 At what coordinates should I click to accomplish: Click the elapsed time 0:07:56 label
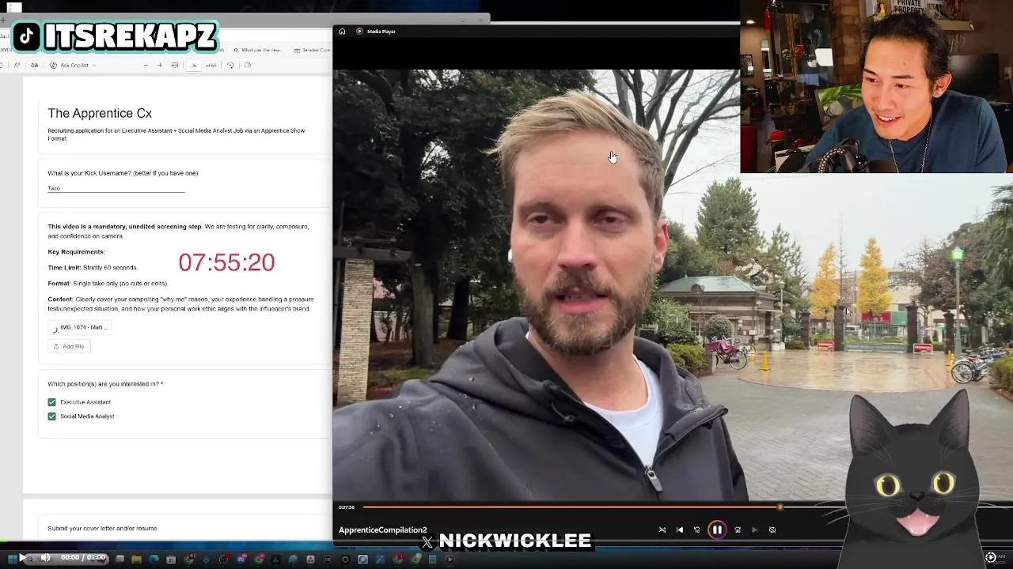347,507
